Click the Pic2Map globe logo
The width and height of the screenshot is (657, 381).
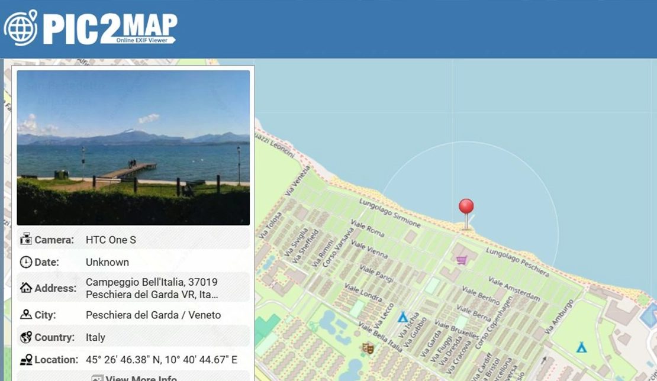click(x=21, y=27)
